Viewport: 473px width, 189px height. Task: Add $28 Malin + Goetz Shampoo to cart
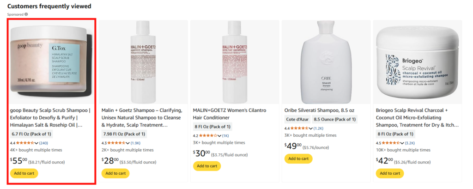(x=115, y=173)
